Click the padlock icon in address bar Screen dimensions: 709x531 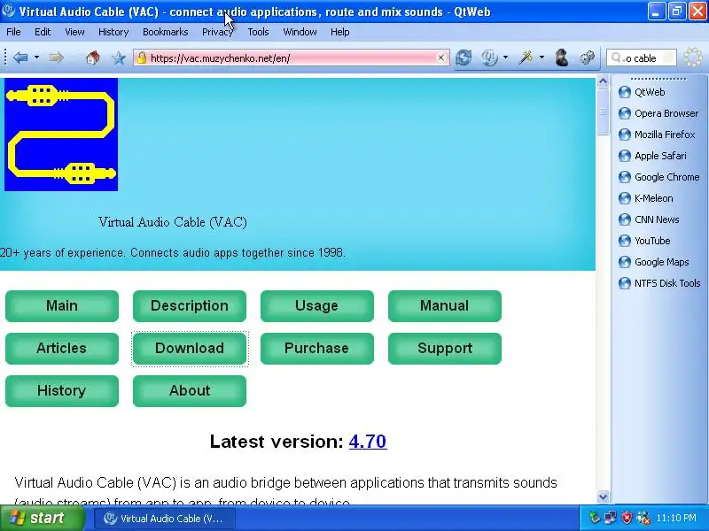tap(142, 58)
